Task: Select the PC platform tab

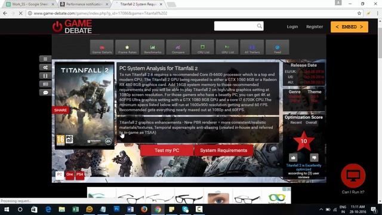Action: coord(60,175)
